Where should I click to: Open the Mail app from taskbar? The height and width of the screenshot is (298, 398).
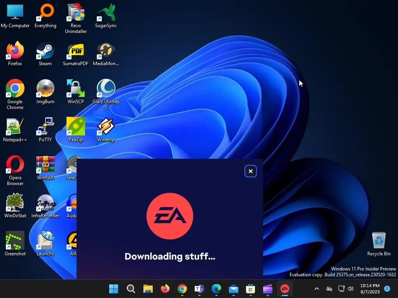[x=233, y=289]
